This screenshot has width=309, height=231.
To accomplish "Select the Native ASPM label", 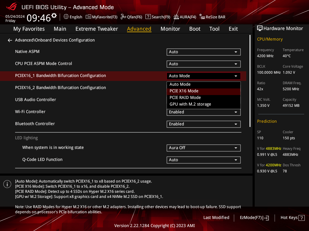I will point(27,52).
